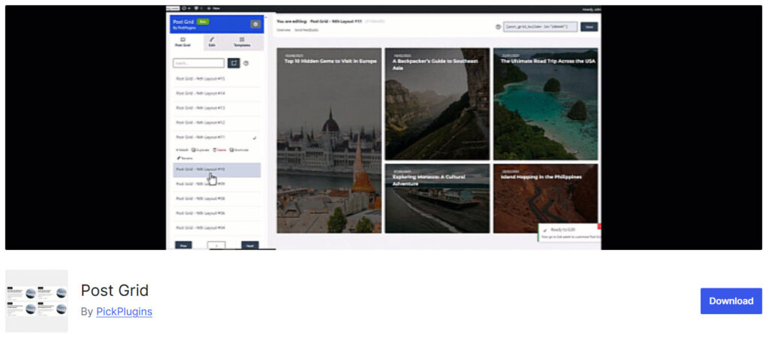The width and height of the screenshot is (769, 347).
Task: Select Post Grid Layout #10 in list
Action: (x=217, y=169)
